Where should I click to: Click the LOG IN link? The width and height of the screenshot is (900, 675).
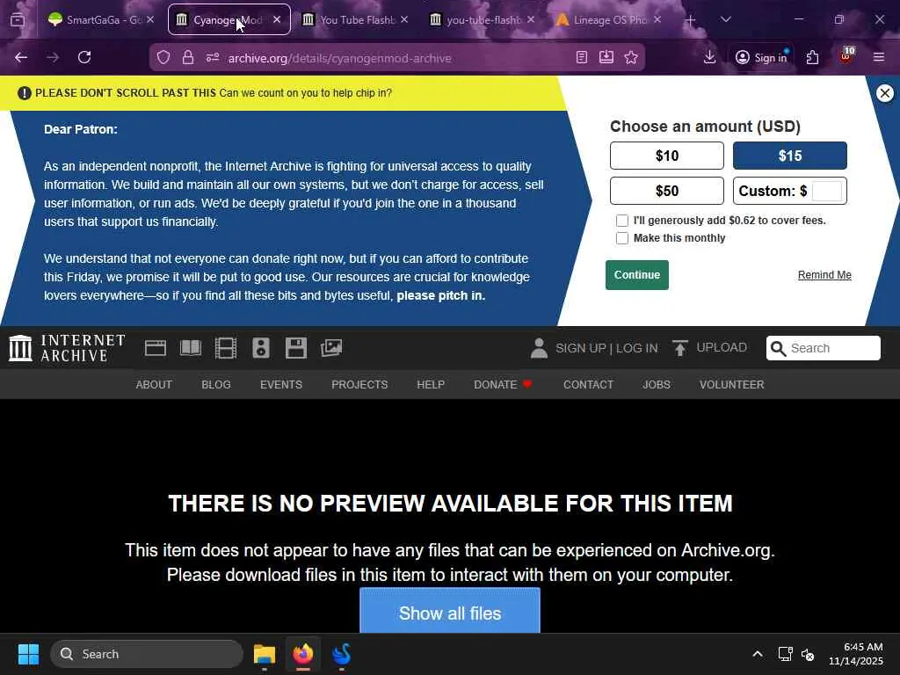click(x=637, y=348)
